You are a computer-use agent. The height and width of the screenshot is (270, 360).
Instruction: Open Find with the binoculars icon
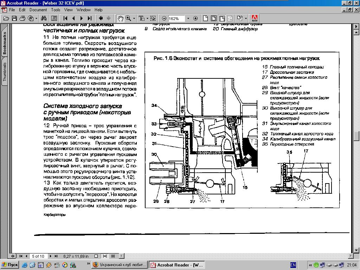pyautogui.click(x=44, y=18)
